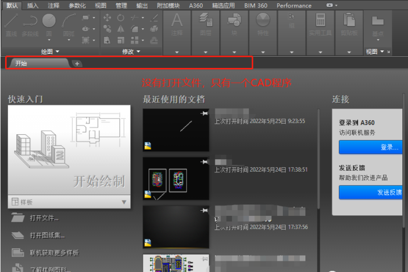Select the Mirror tool icon
This screenshot has width=408, height=272.
pyautogui.click(x=121, y=29)
